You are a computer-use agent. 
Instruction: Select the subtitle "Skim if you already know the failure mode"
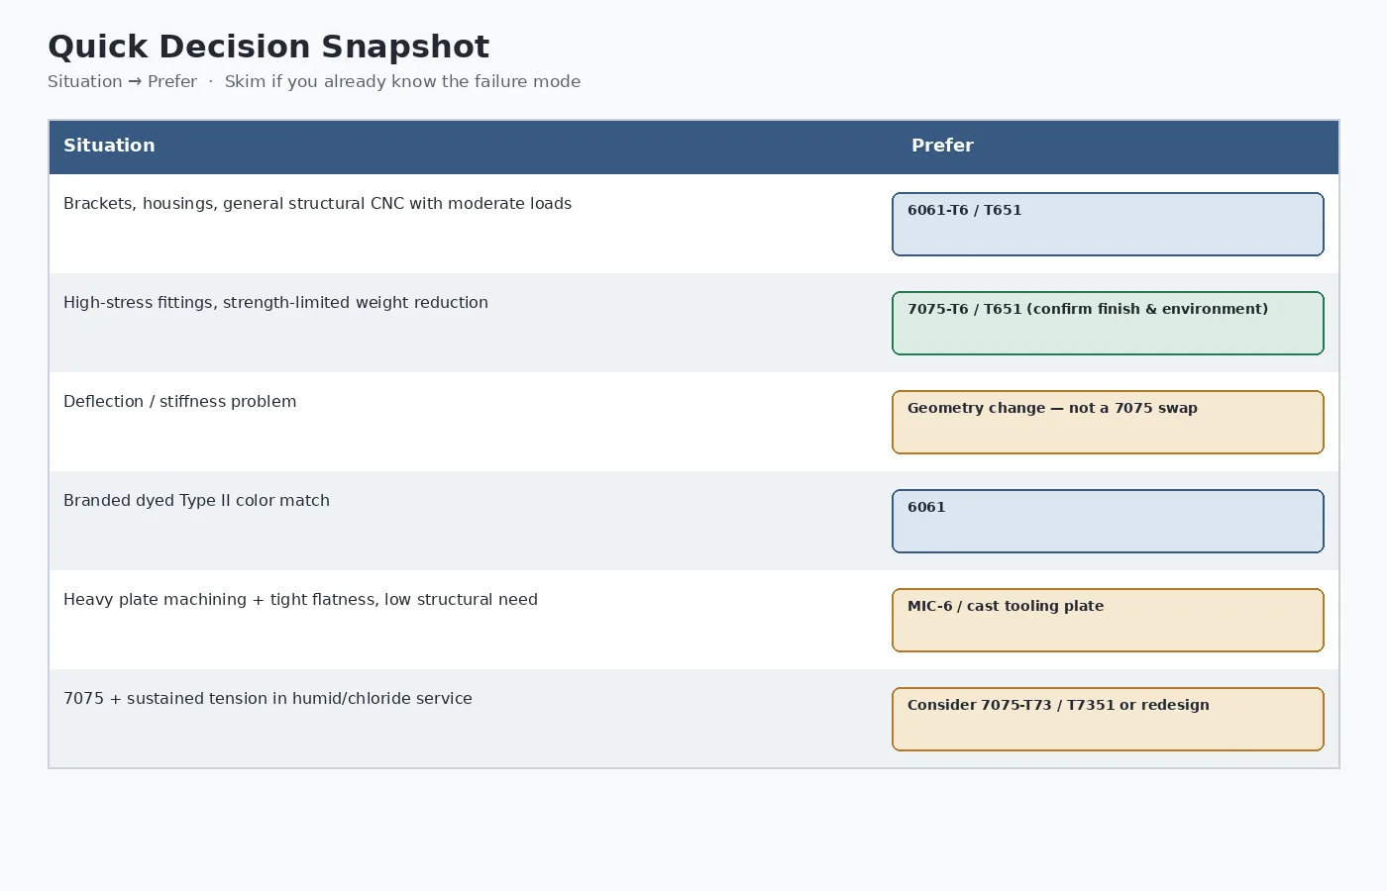(x=402, y=81)
